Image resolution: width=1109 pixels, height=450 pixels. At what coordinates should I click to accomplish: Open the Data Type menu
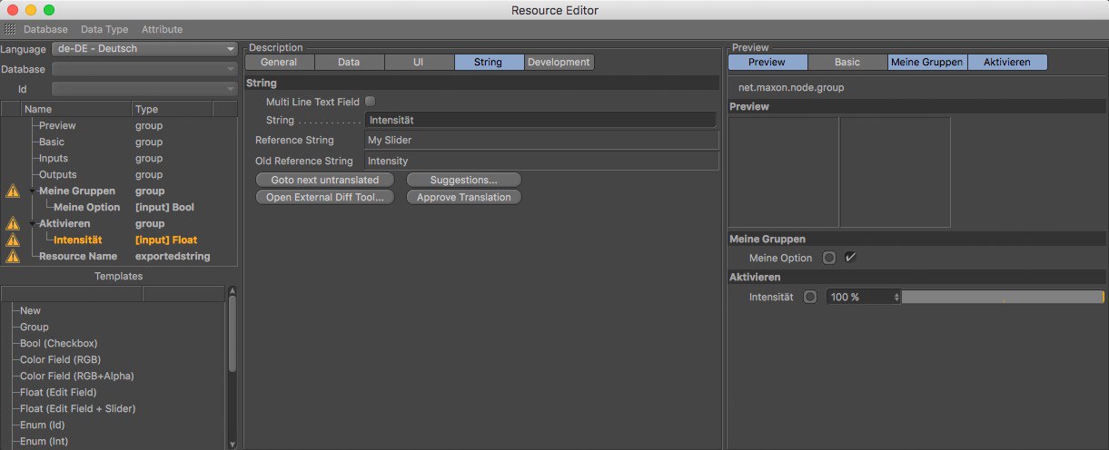pyautogui.click(x=104, y=29)
